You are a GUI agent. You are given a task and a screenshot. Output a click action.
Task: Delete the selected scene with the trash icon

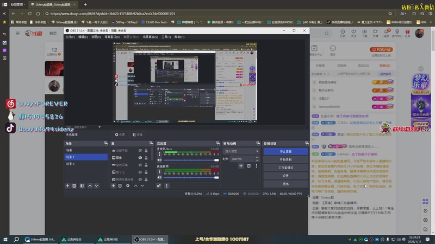[x=74, y=186]
